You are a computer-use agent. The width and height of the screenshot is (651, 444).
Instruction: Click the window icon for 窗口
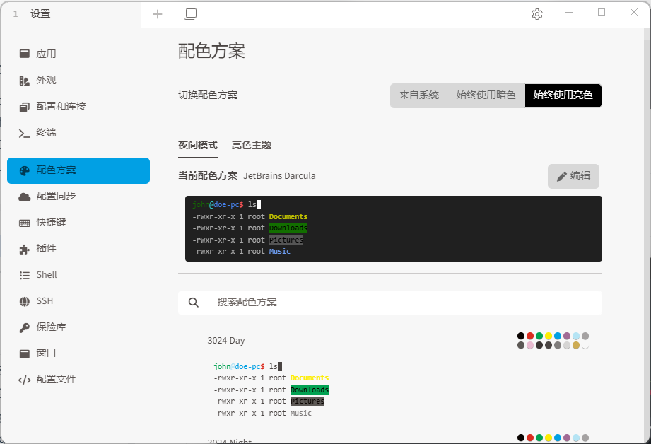point(25,354)
